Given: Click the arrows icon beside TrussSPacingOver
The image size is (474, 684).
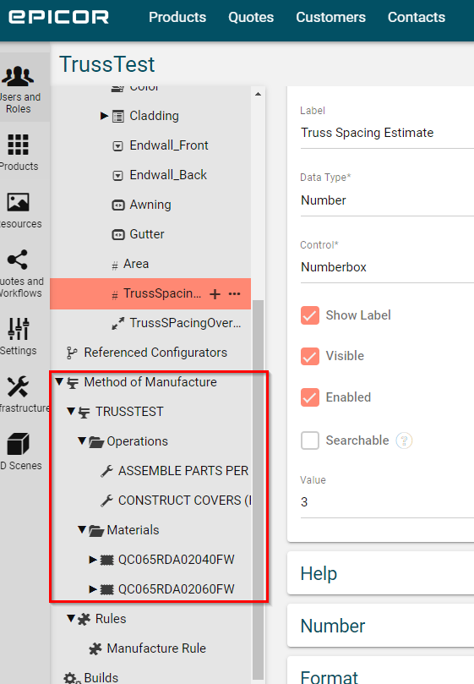Looking at the screenshot, I should 118,323.
